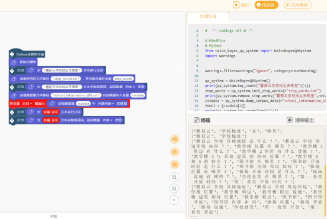Open 列表 dropdown in 蘑菇云学校地址 stop-word block
The width and height of the screenshot is (327, 219).
coord(130,87)
